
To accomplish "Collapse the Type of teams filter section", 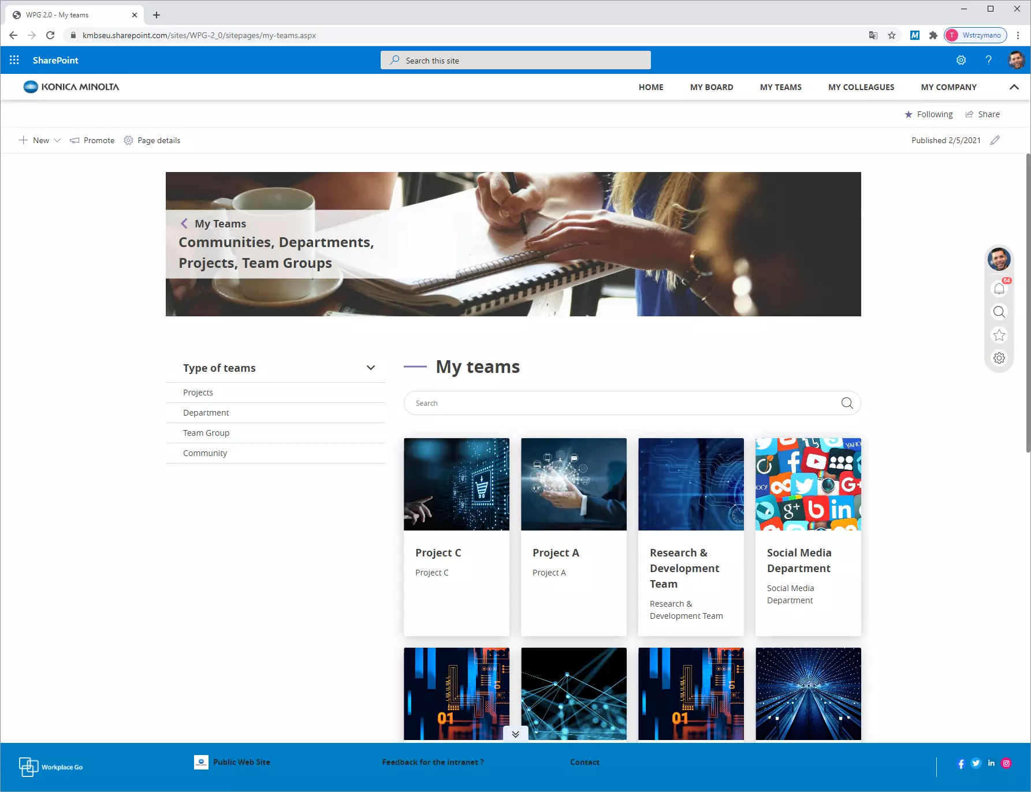I will tap(371, 368).
